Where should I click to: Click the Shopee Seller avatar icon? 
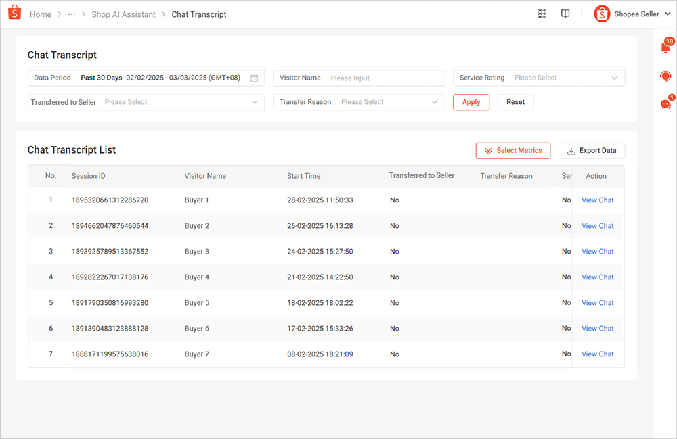(602, 14)
